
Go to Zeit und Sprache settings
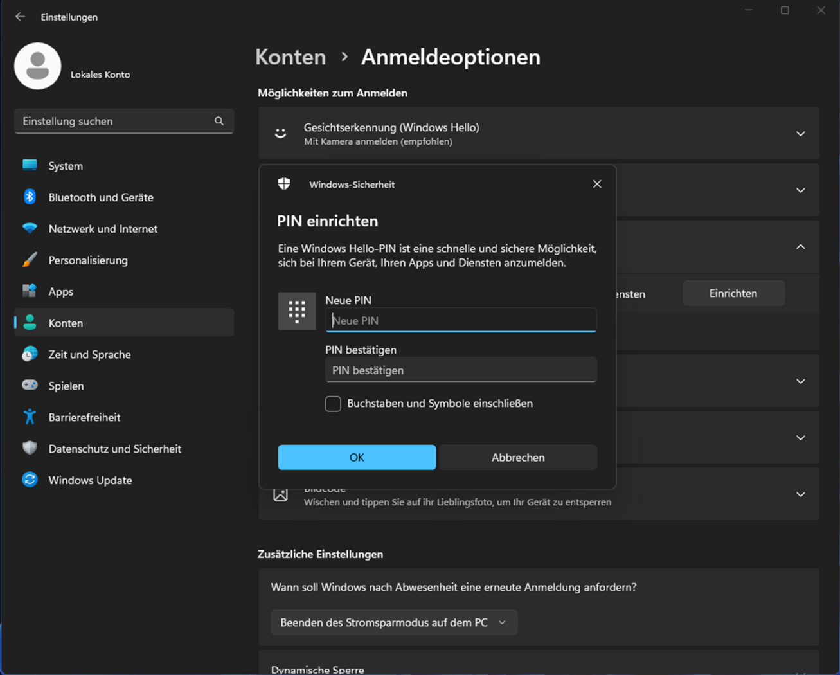point(89,354)
